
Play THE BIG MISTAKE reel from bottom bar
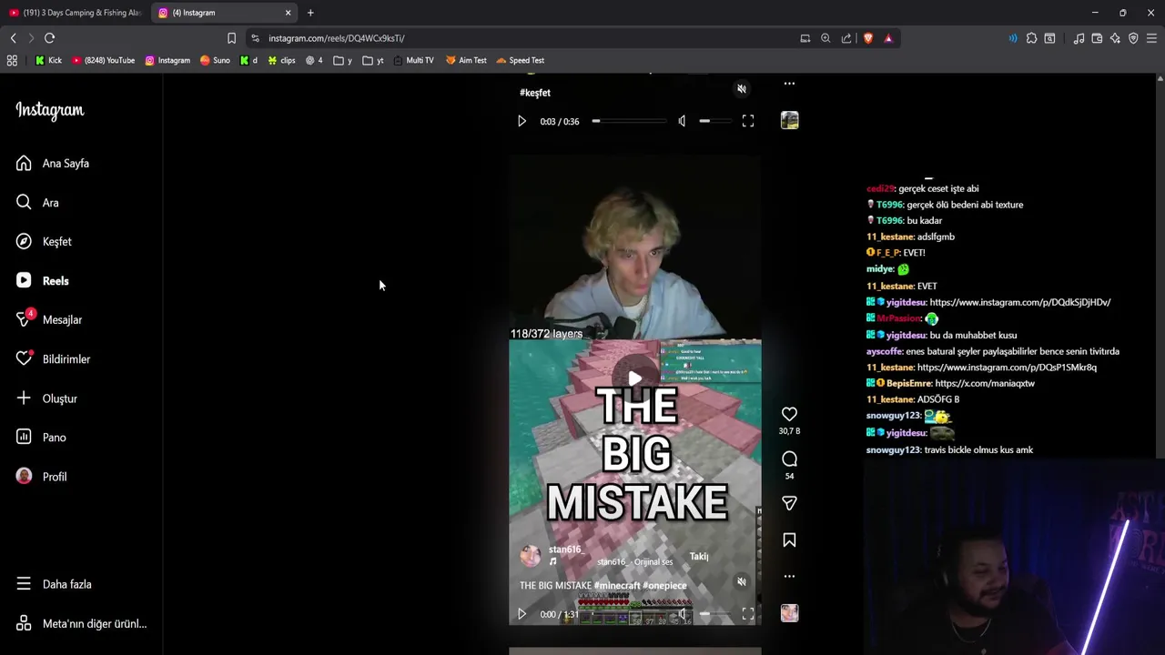pos(522,614)
